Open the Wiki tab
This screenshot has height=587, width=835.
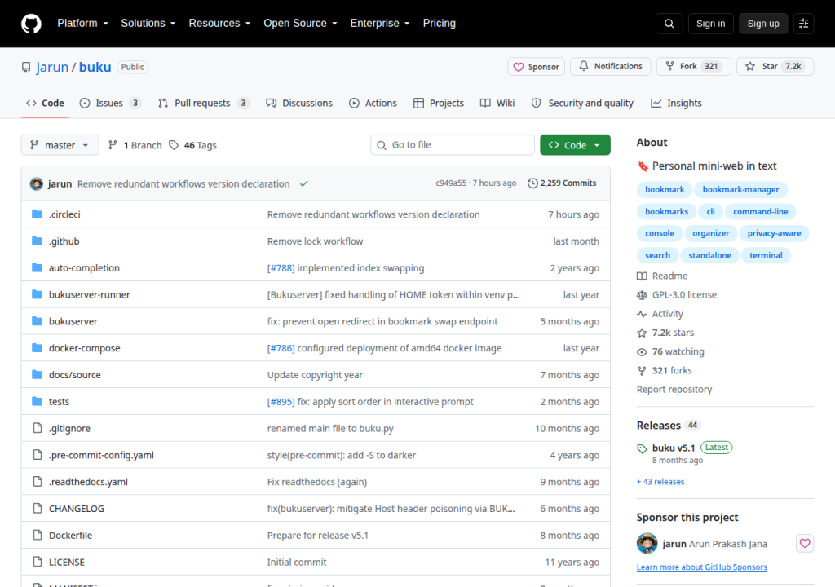point(497,103)
